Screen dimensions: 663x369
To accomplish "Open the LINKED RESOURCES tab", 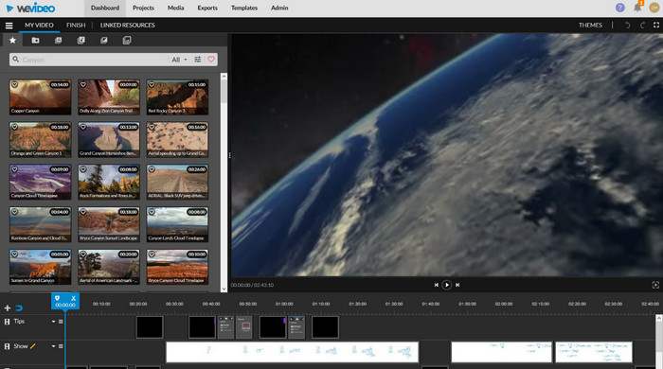I will tap(127, 26).
